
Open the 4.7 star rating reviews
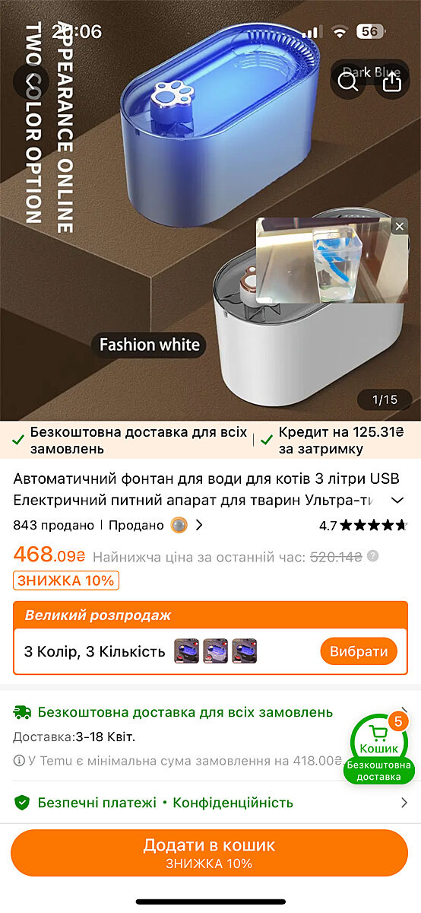[363, 525]
